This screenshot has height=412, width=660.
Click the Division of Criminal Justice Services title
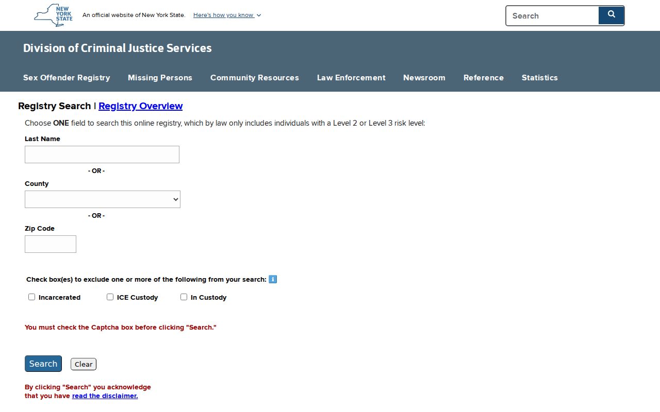pos(118,48)
